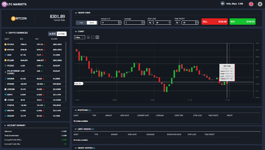Click the BTC/EUR row coin icon
The image size is (265, 150).
[x=5, y=44]
